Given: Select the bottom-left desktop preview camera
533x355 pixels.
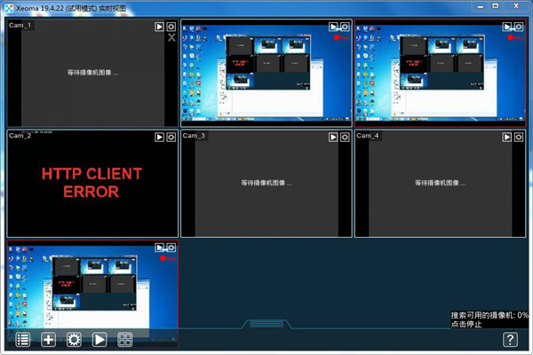Looking at the screenshot, I should [91, 288].
